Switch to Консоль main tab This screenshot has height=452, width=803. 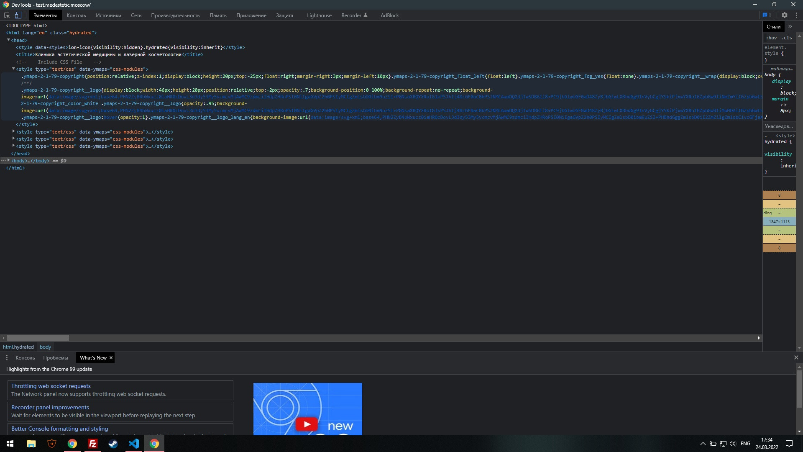click(76, 15)
